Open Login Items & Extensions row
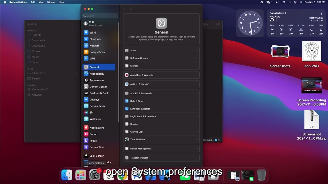This screenshot has width=328, height=184. coord(161,117)
